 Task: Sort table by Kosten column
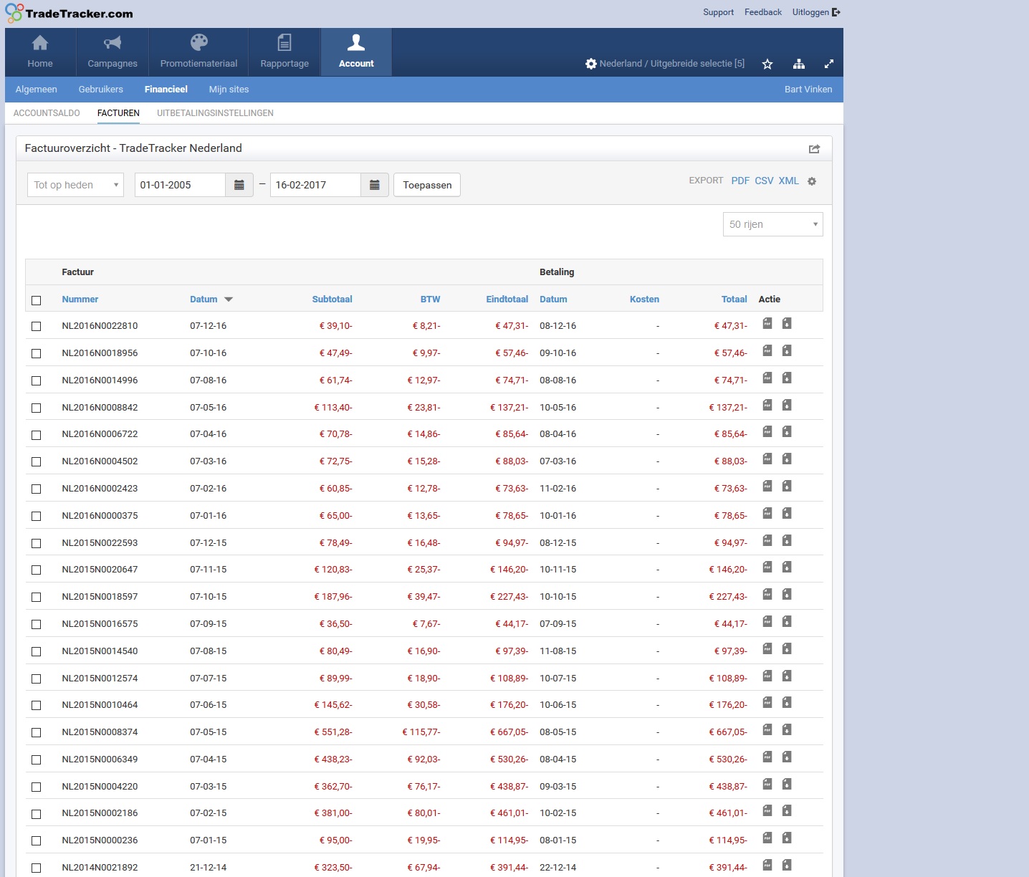click(x=644, y=299)
